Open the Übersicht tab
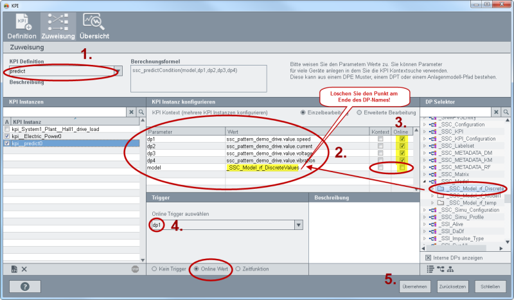This screenshot has width=514, height=300. click(94, 26)
